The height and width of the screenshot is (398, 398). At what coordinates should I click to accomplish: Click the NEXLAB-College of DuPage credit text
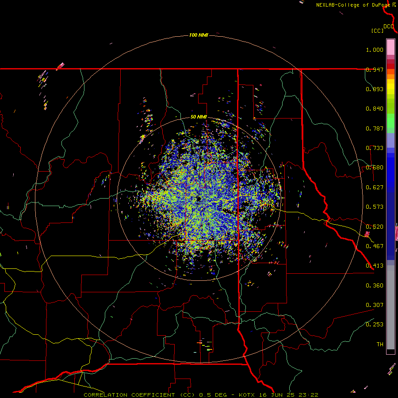pos(353,5)
